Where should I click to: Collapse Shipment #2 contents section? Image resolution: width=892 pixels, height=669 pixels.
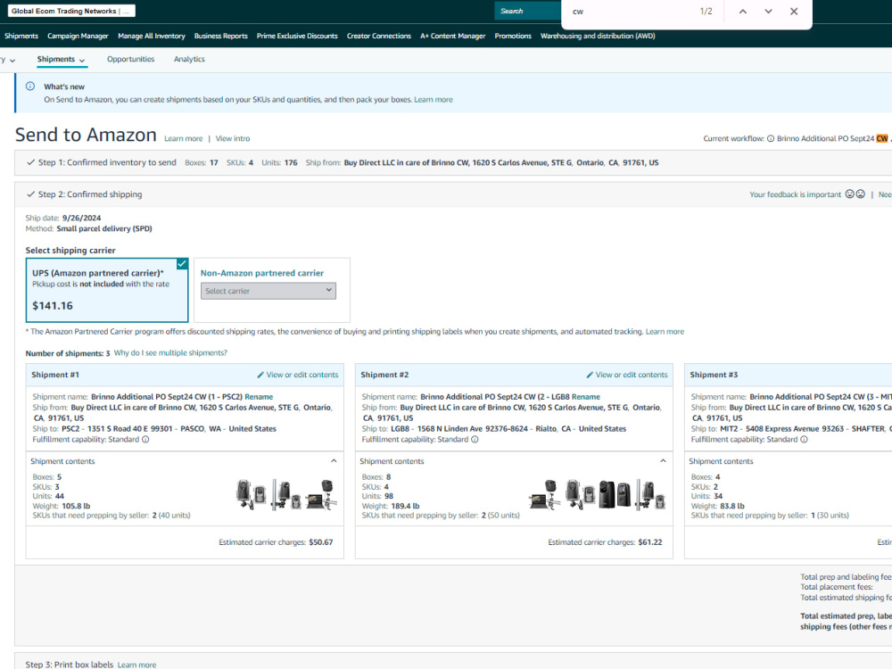pyautogui.click(x=663, y=461)
